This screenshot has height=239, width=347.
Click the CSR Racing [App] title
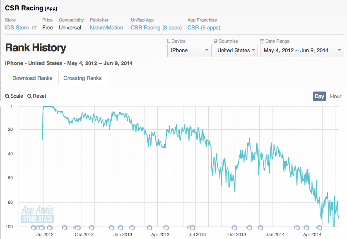(31, 8)
